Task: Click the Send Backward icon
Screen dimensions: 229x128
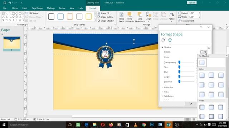Action: (140, 15)
